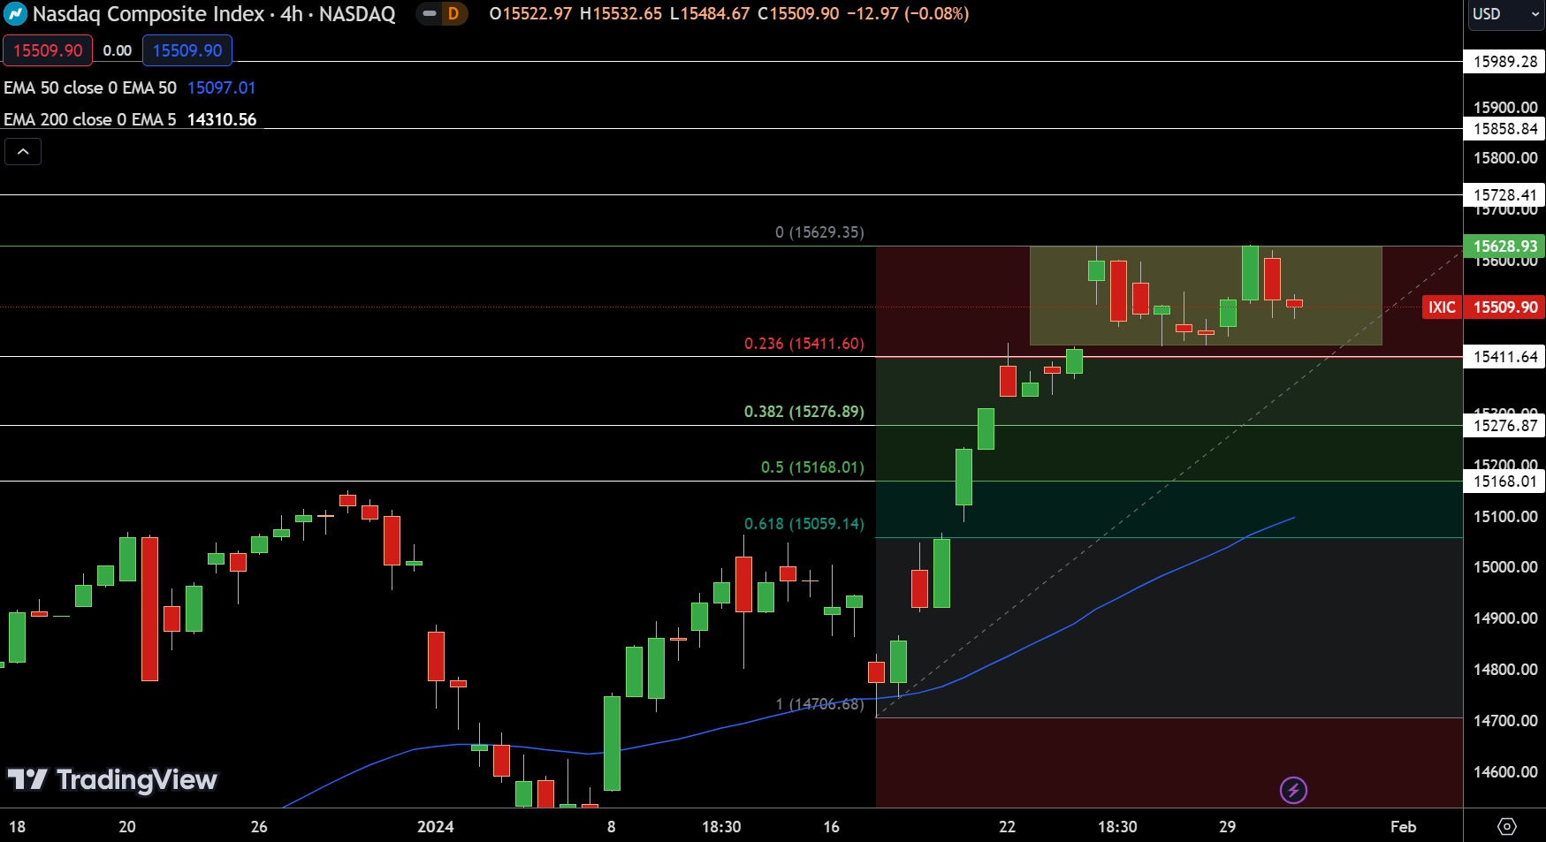
Task: Click the 15000.00 price scale label
Action: (x=1505, y=567)
